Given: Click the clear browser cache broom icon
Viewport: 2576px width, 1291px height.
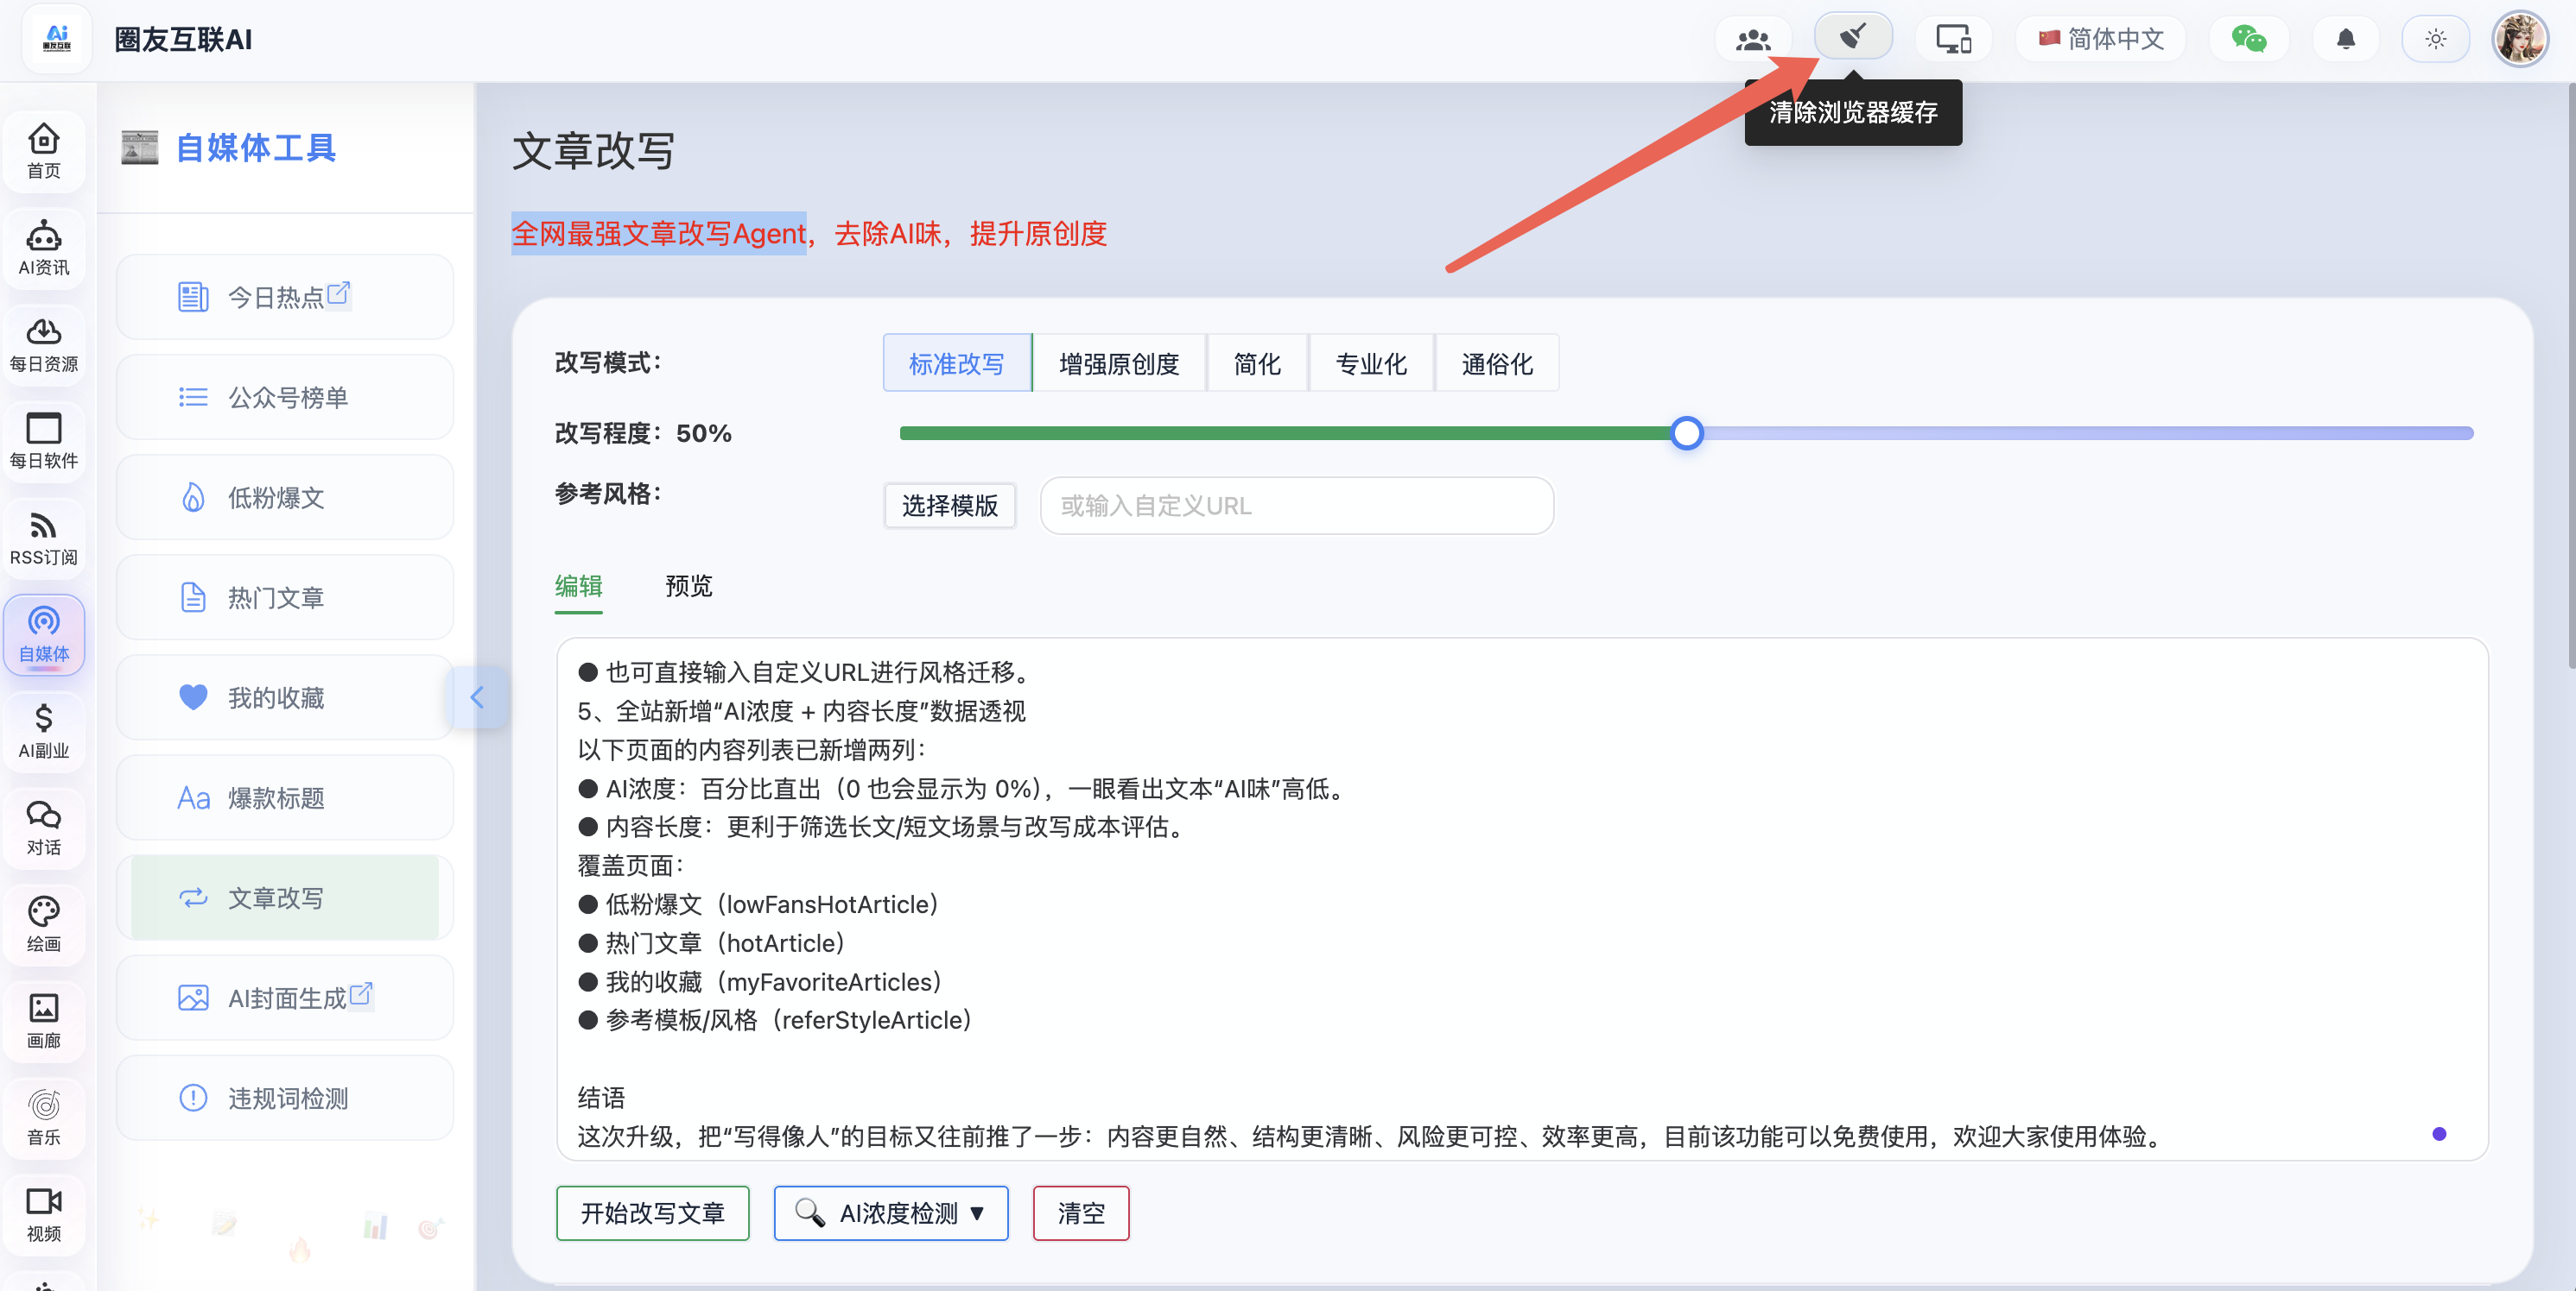Looking at the screenshot, I should 1853,38.
